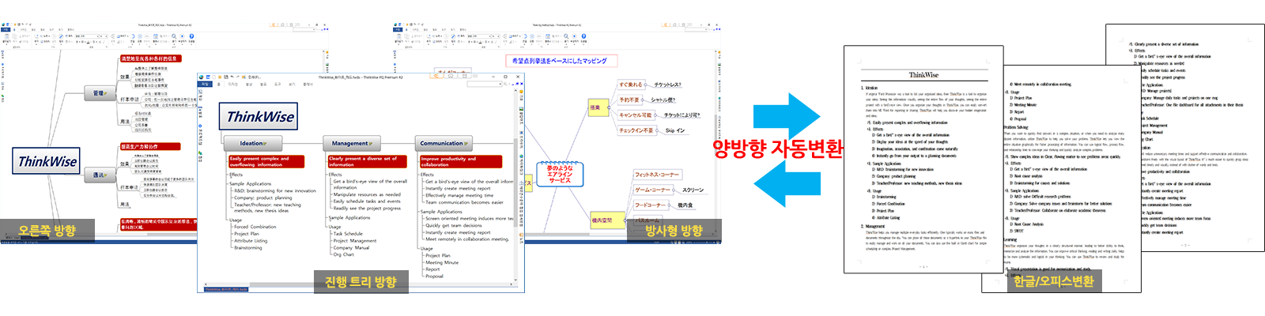Select the キャンセル可能 topic
This screenshot has width=1265, height=316.
[x=636, y=115]
